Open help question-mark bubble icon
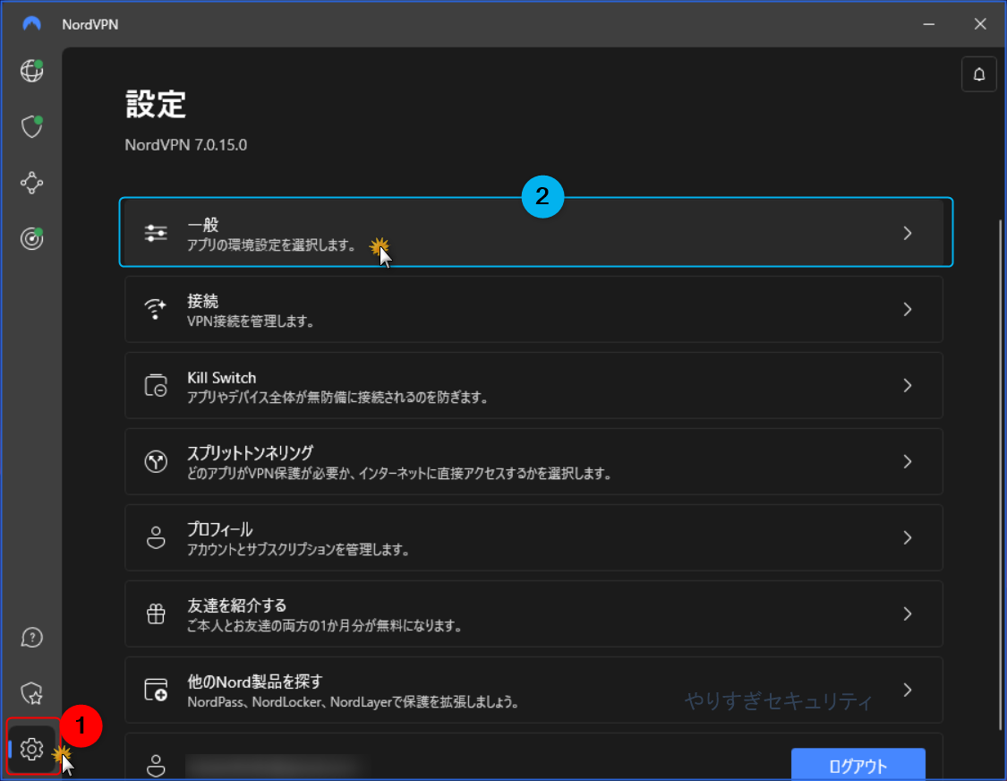The height and width of the screenshot is (781, 1007). point(31,638)
